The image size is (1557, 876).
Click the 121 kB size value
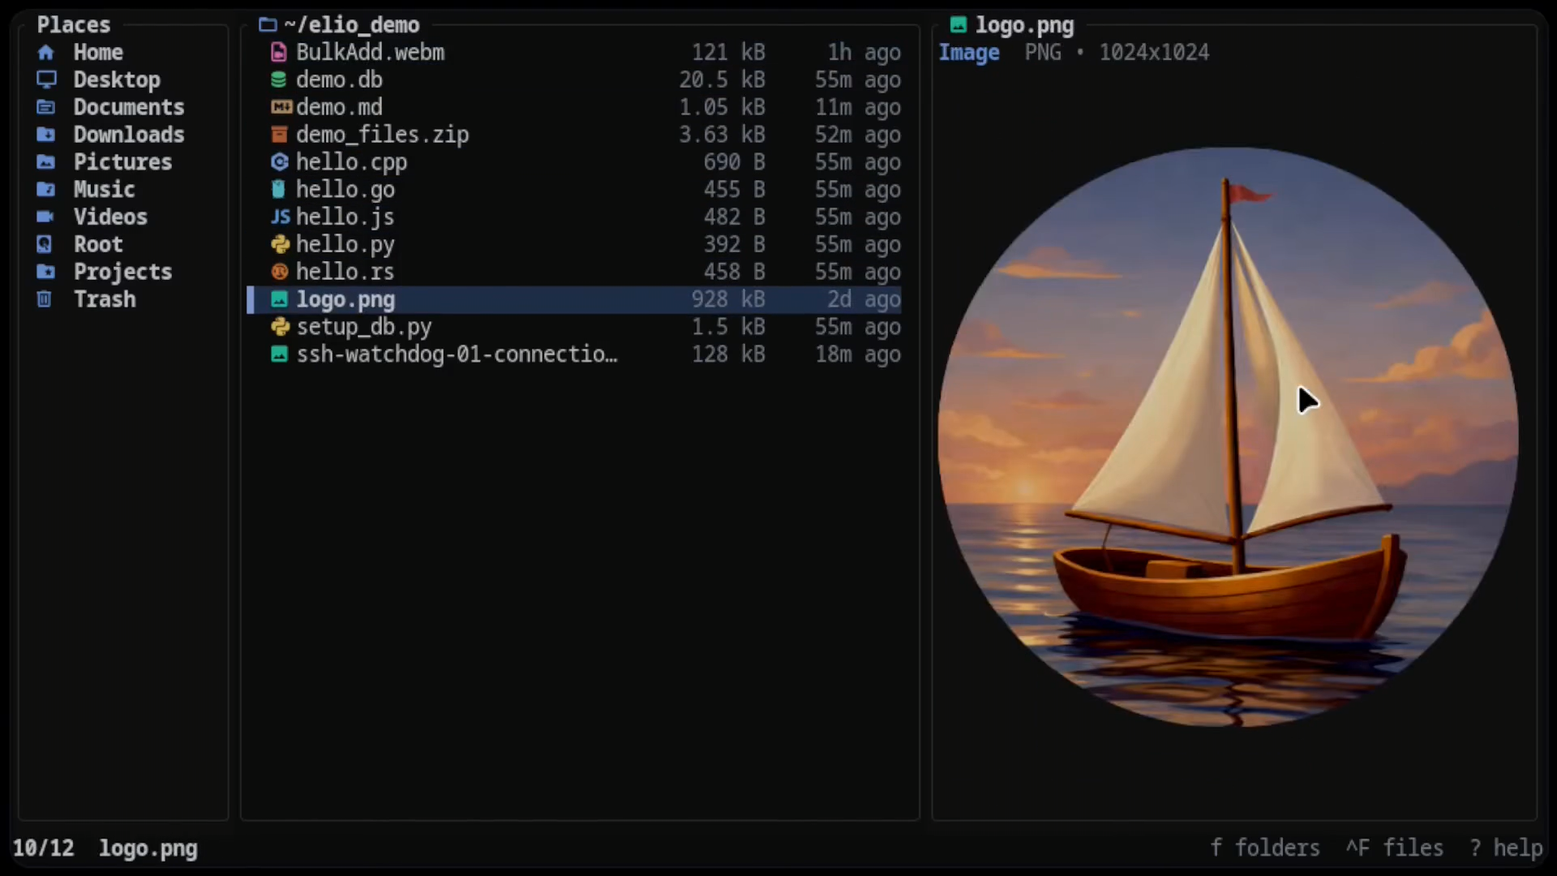[728, 53]
